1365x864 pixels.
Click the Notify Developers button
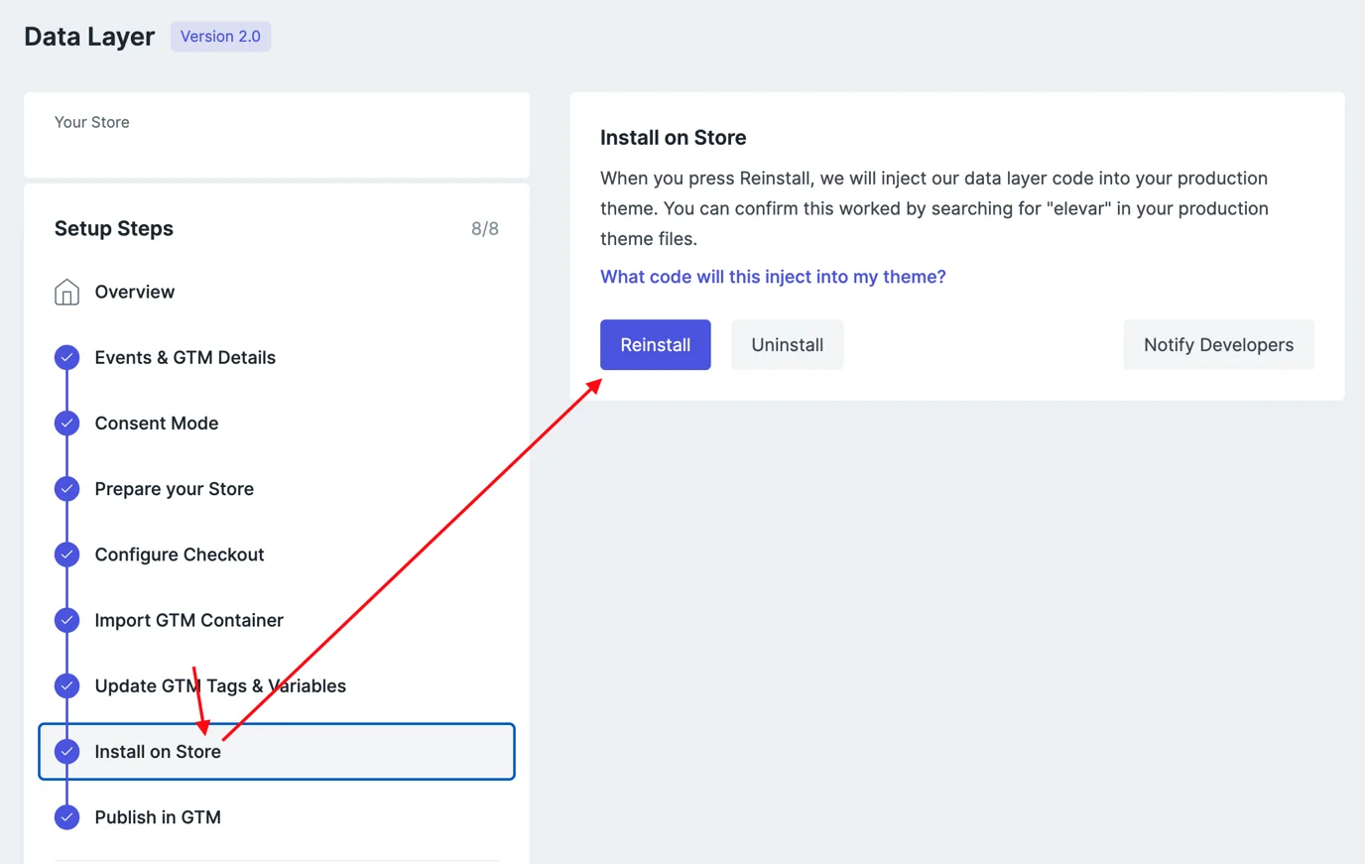pos(1218,344)
